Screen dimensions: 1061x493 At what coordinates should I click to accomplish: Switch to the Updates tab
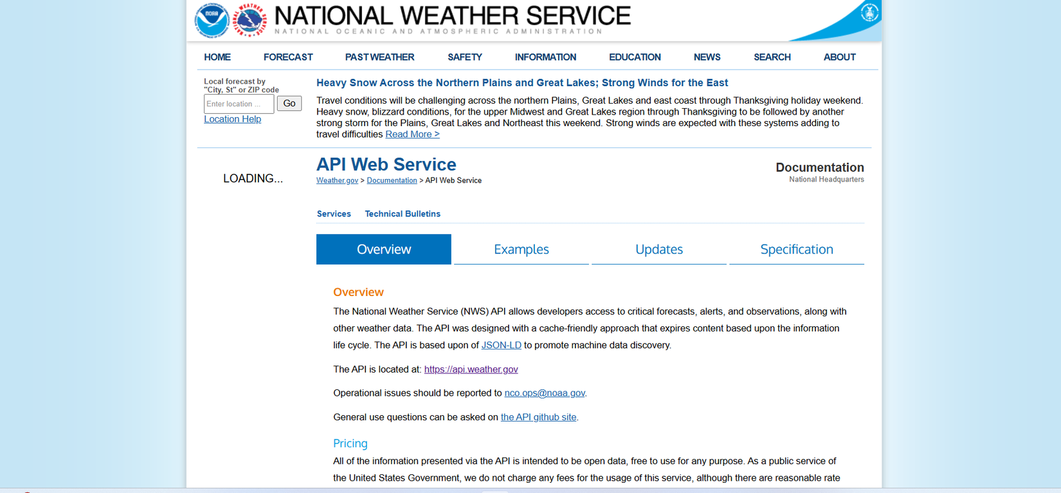point(659,249)
